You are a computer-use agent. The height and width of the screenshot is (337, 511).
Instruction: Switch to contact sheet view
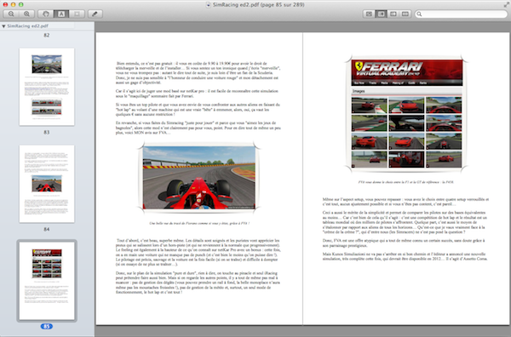pyautogui.click(x=405, y=14)
